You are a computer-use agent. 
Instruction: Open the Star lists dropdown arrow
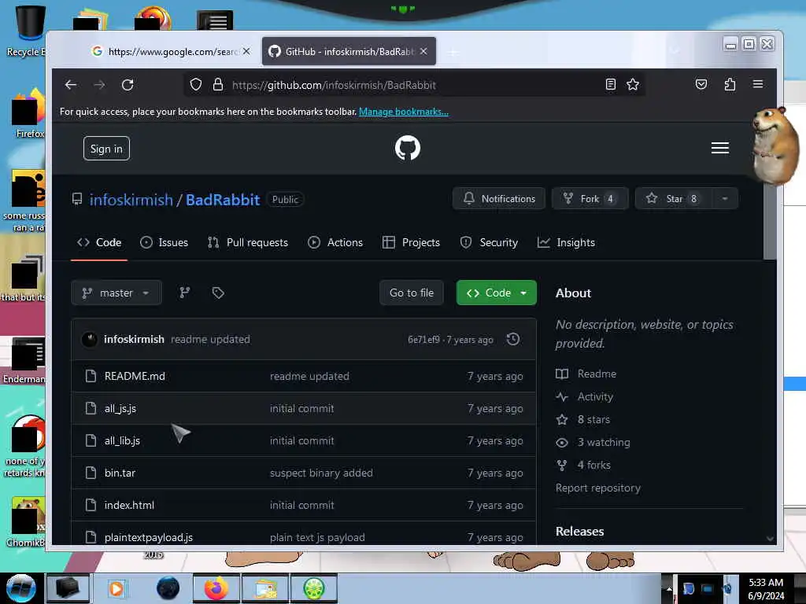point(725,199)
